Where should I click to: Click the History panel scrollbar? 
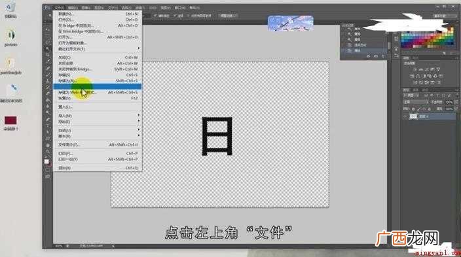tap(389, 46)
